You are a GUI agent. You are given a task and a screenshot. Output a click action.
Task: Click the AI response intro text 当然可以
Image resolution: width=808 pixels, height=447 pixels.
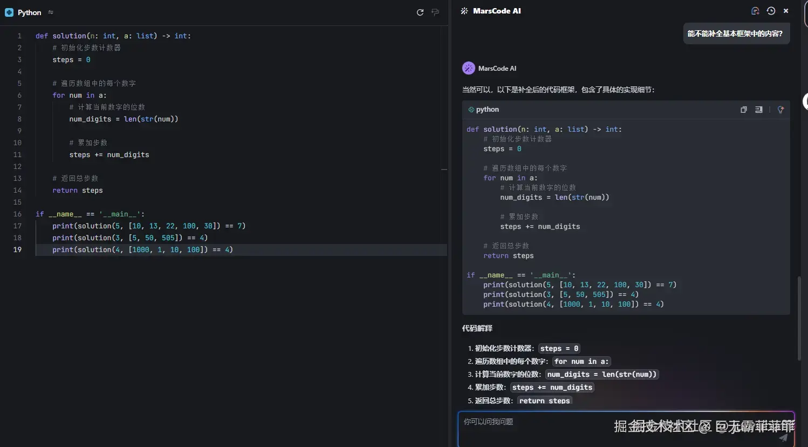[x=558, y=90]
